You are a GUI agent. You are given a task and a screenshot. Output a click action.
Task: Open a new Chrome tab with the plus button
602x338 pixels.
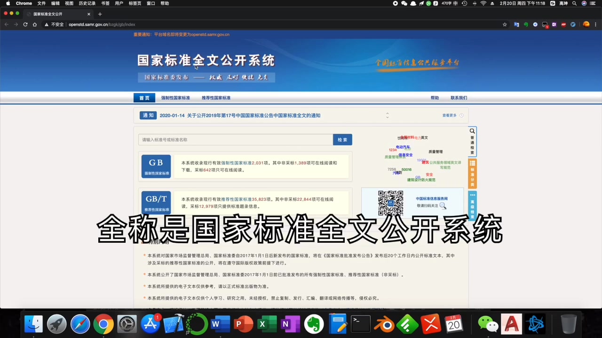(x=100, y=14)
